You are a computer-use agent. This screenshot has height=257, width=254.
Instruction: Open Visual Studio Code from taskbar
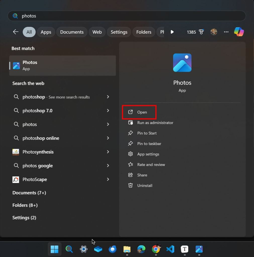coord(170,249)
